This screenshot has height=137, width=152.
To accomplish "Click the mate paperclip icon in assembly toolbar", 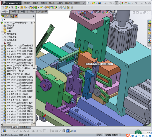I will (12, 7).
